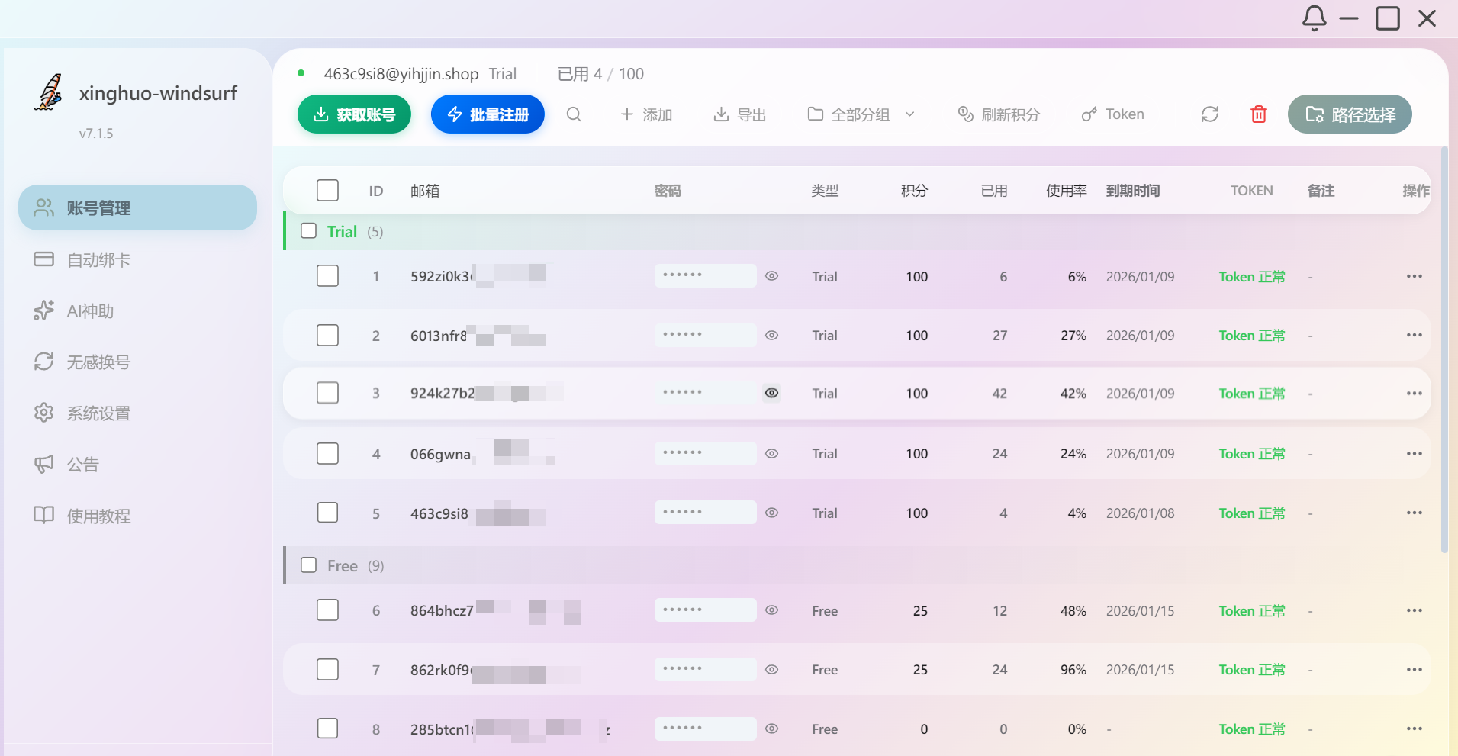Click the Token key toolbar item
This screenshot has width=1458, height=756.
click(x=1113, y=114)
